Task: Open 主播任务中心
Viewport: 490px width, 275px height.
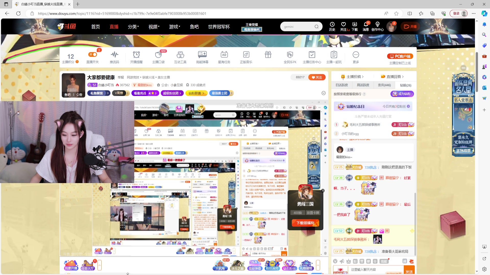Action: (312, 57)
